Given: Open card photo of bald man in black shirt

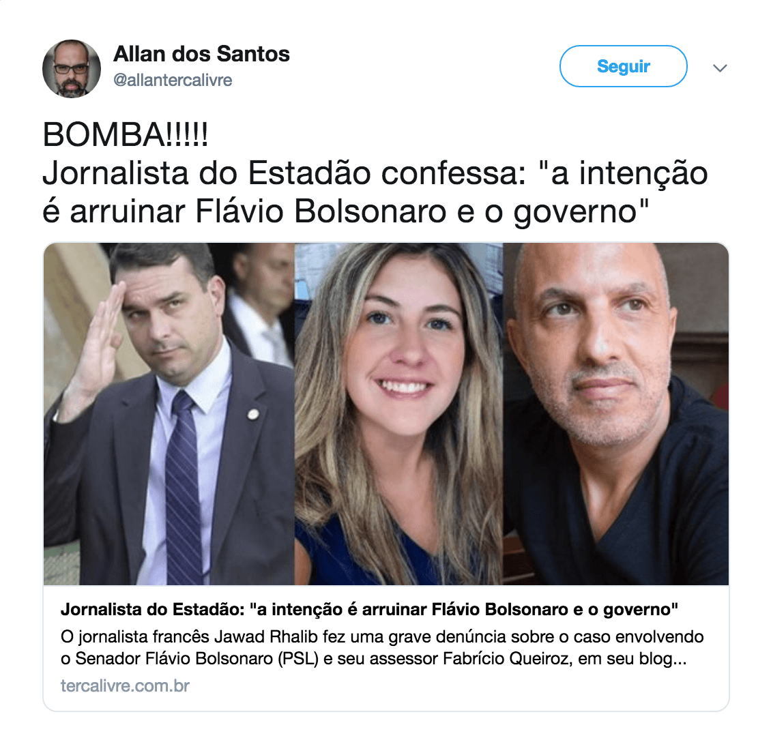Looking at the screenshot, I should coord(616,414).
